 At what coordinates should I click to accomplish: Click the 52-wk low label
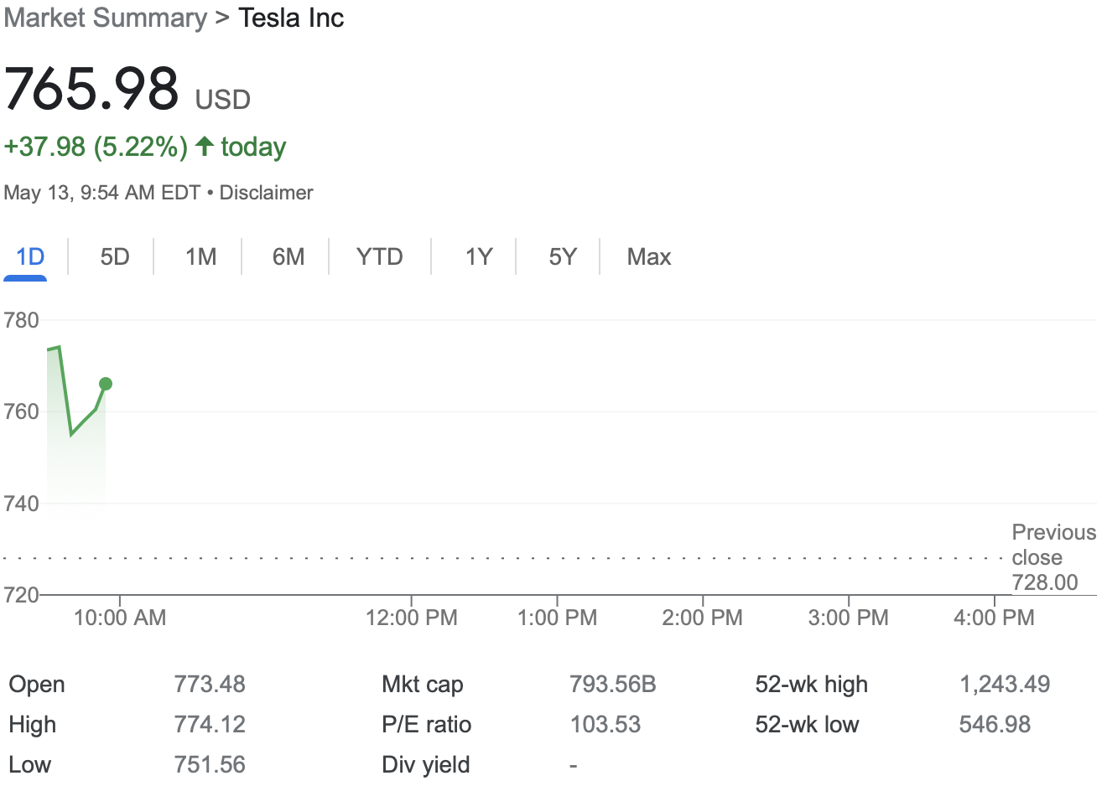pyautogui.click(x=807, y=724)
